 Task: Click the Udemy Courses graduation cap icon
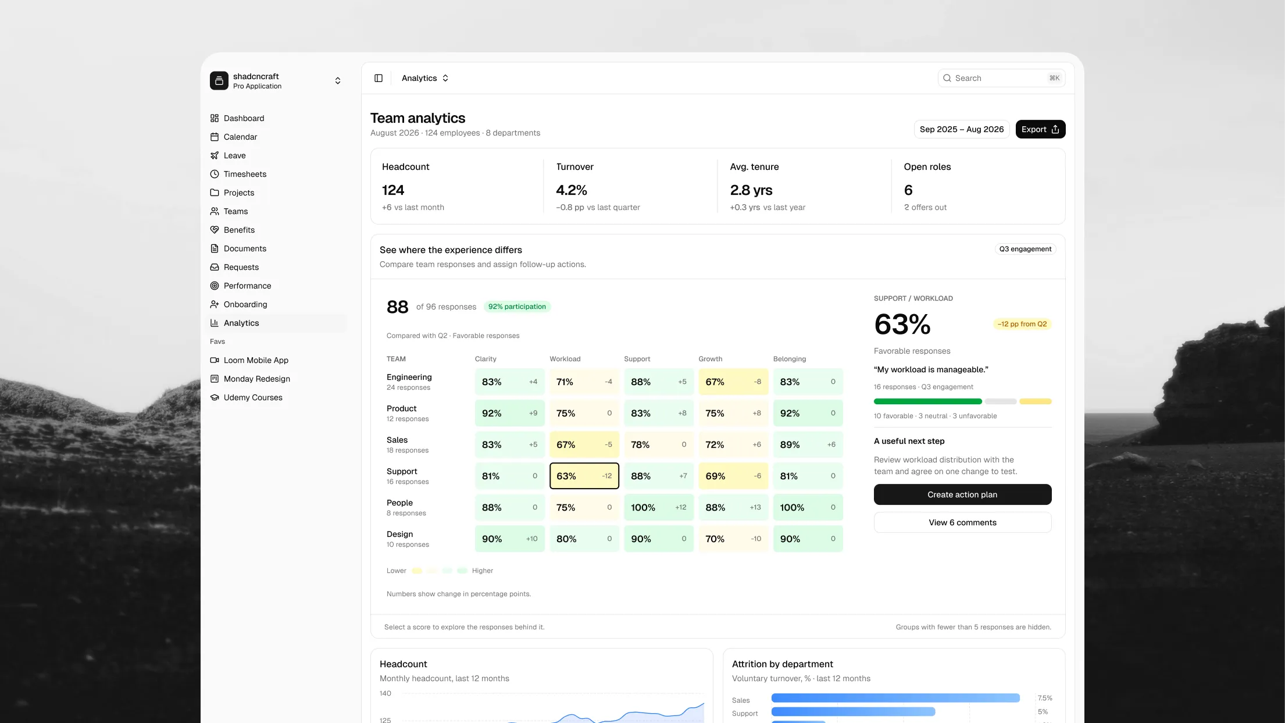pyautogui.click(x=215, y=397)
